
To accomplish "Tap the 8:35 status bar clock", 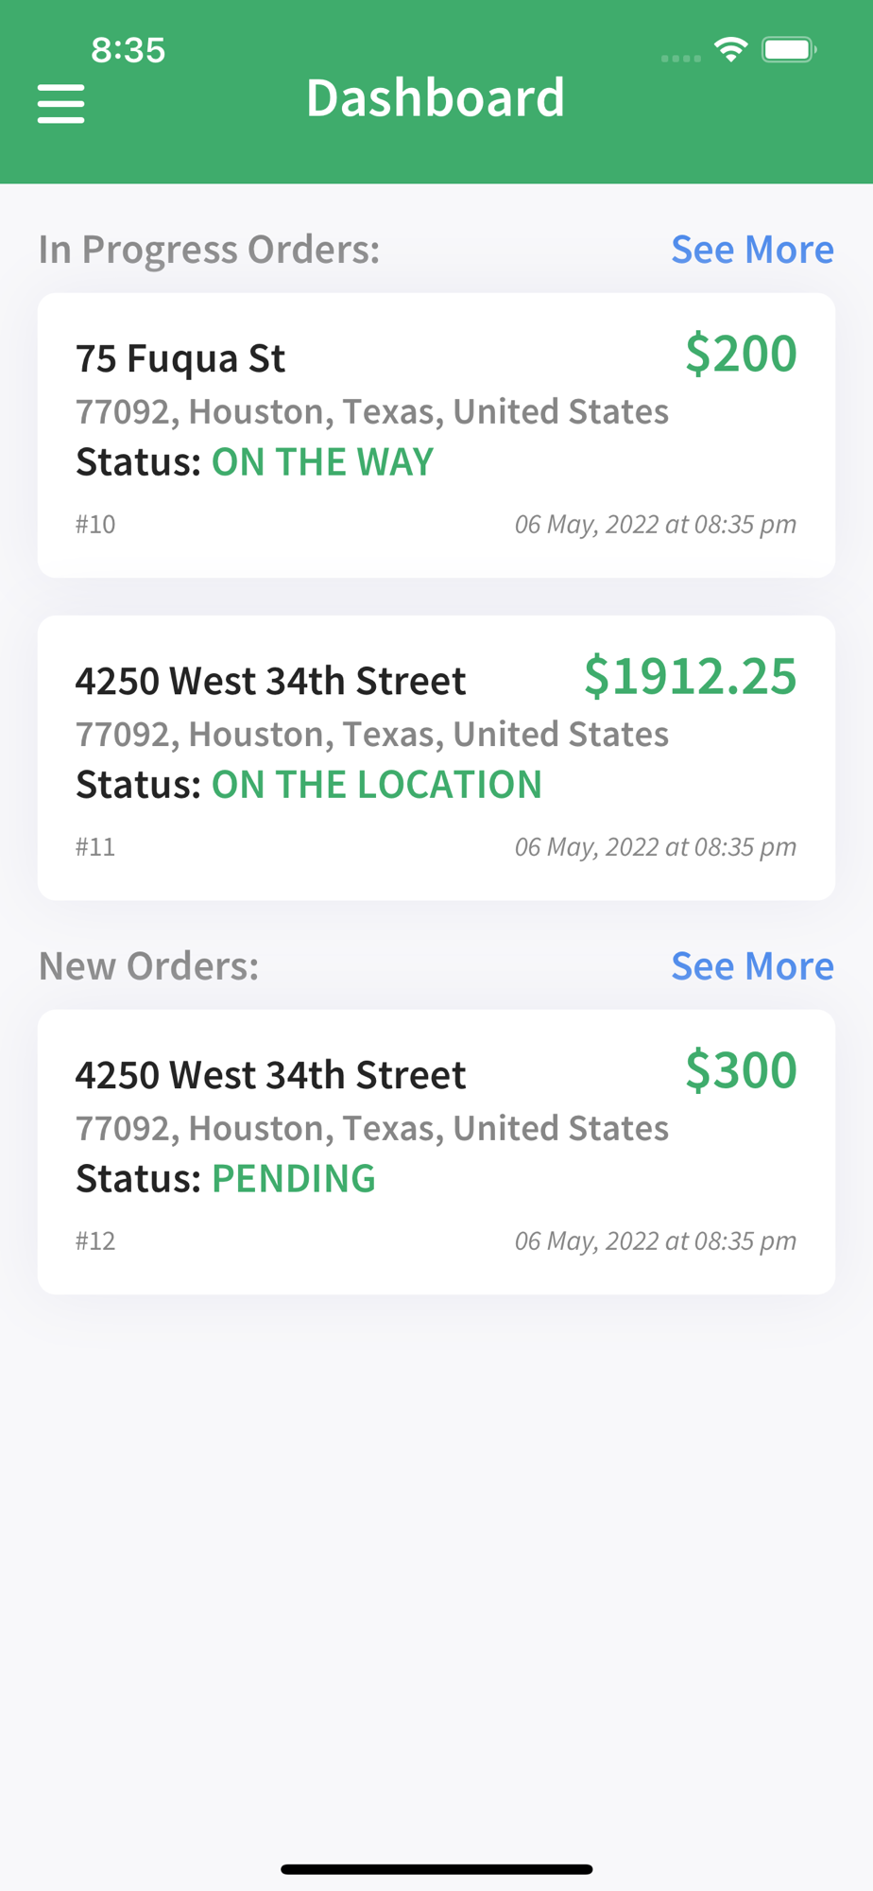I will [128, 49].
